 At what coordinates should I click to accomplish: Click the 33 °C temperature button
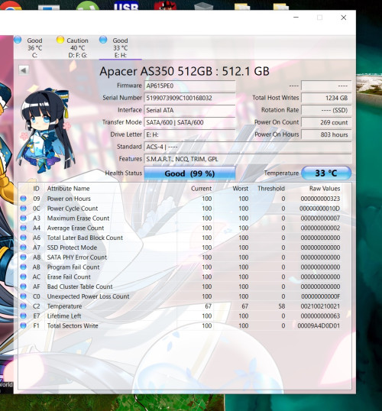326,173
